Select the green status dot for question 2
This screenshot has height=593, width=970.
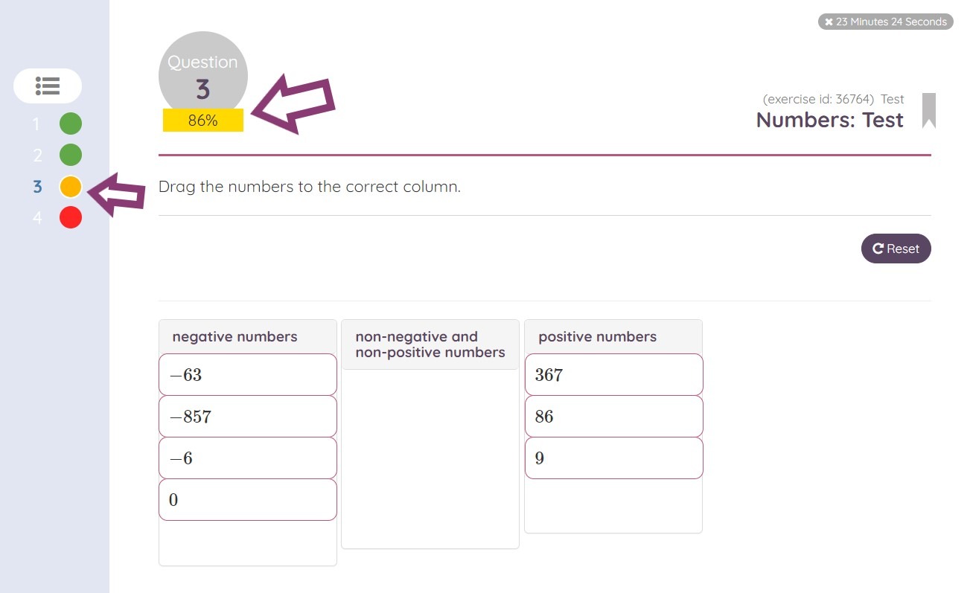[x=71, y=155]
